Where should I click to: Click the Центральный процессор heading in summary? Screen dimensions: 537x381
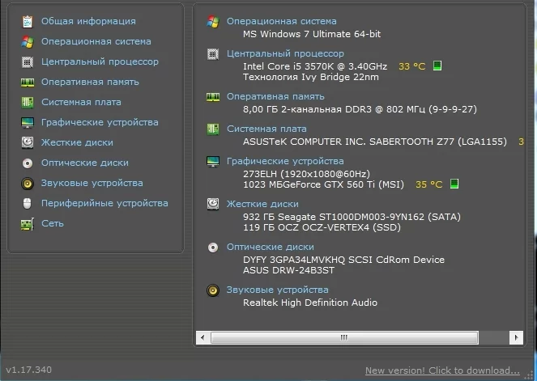pyautogui.click(x=285, y=53)
